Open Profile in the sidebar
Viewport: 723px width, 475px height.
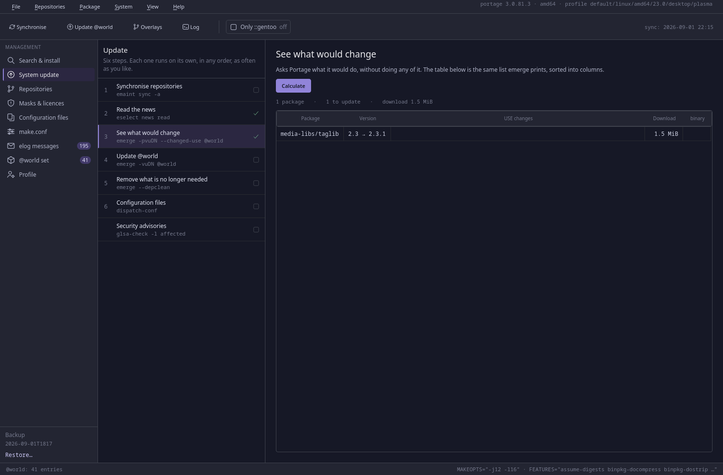tap(49, 174)
